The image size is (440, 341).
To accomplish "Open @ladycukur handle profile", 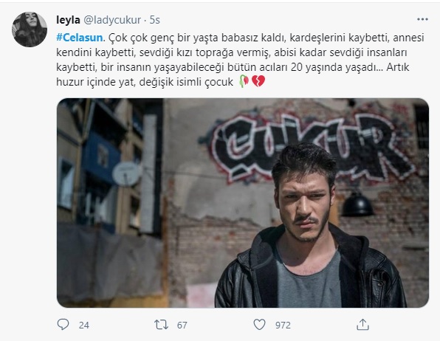I will point(112,20).
